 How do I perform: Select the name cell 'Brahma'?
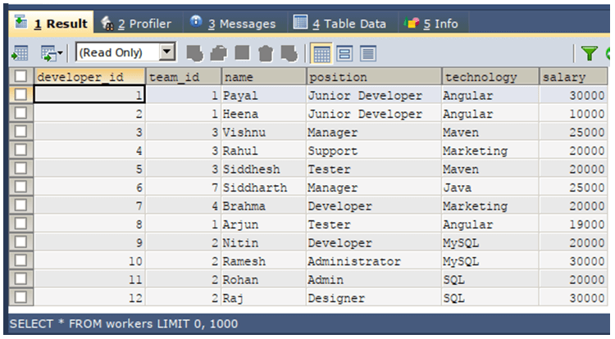263,206
